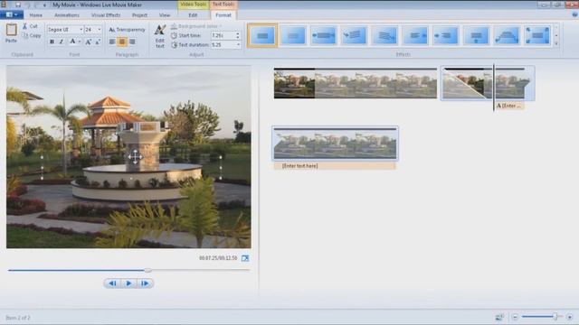
Task: Click the Save icon in quick access toolbar
Action: 18,5
